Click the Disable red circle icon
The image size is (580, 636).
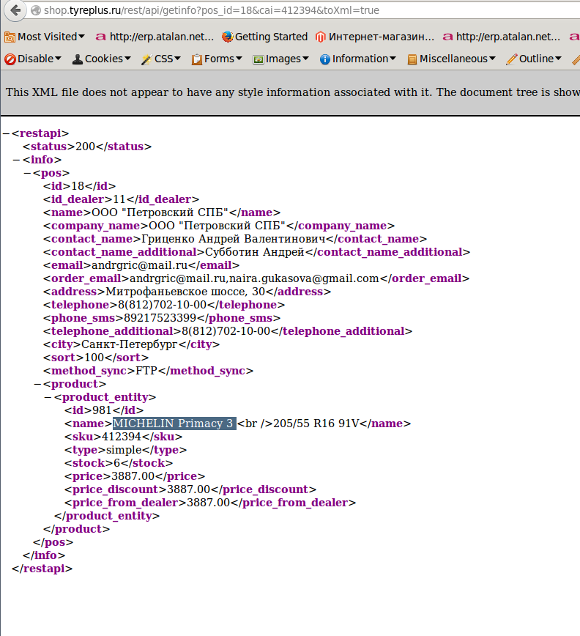10,59
